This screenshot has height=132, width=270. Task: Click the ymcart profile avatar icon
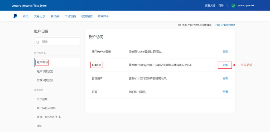point(233,6)
